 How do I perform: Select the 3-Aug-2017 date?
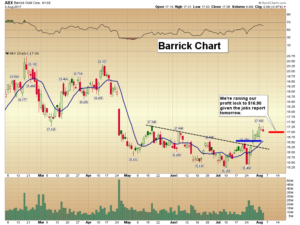13,7
